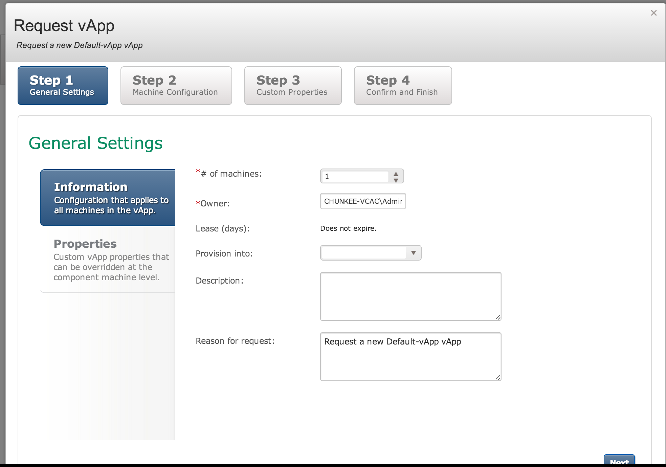Click inside the Description text area

[410, 296]
